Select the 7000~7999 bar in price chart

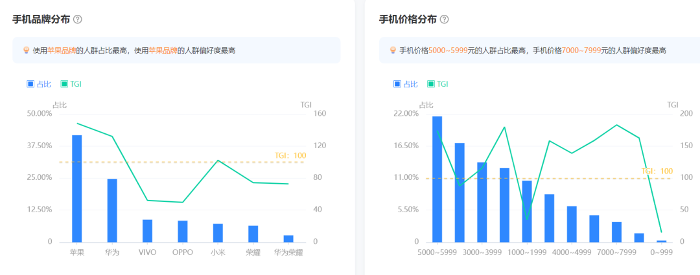click(616, 232)
